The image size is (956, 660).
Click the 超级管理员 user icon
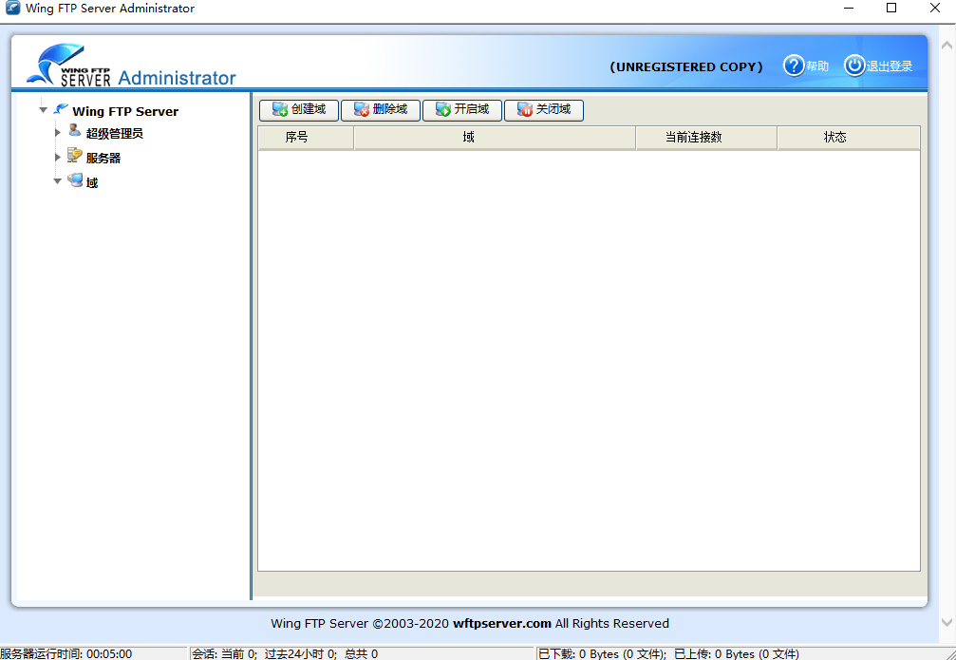(74, 130)
